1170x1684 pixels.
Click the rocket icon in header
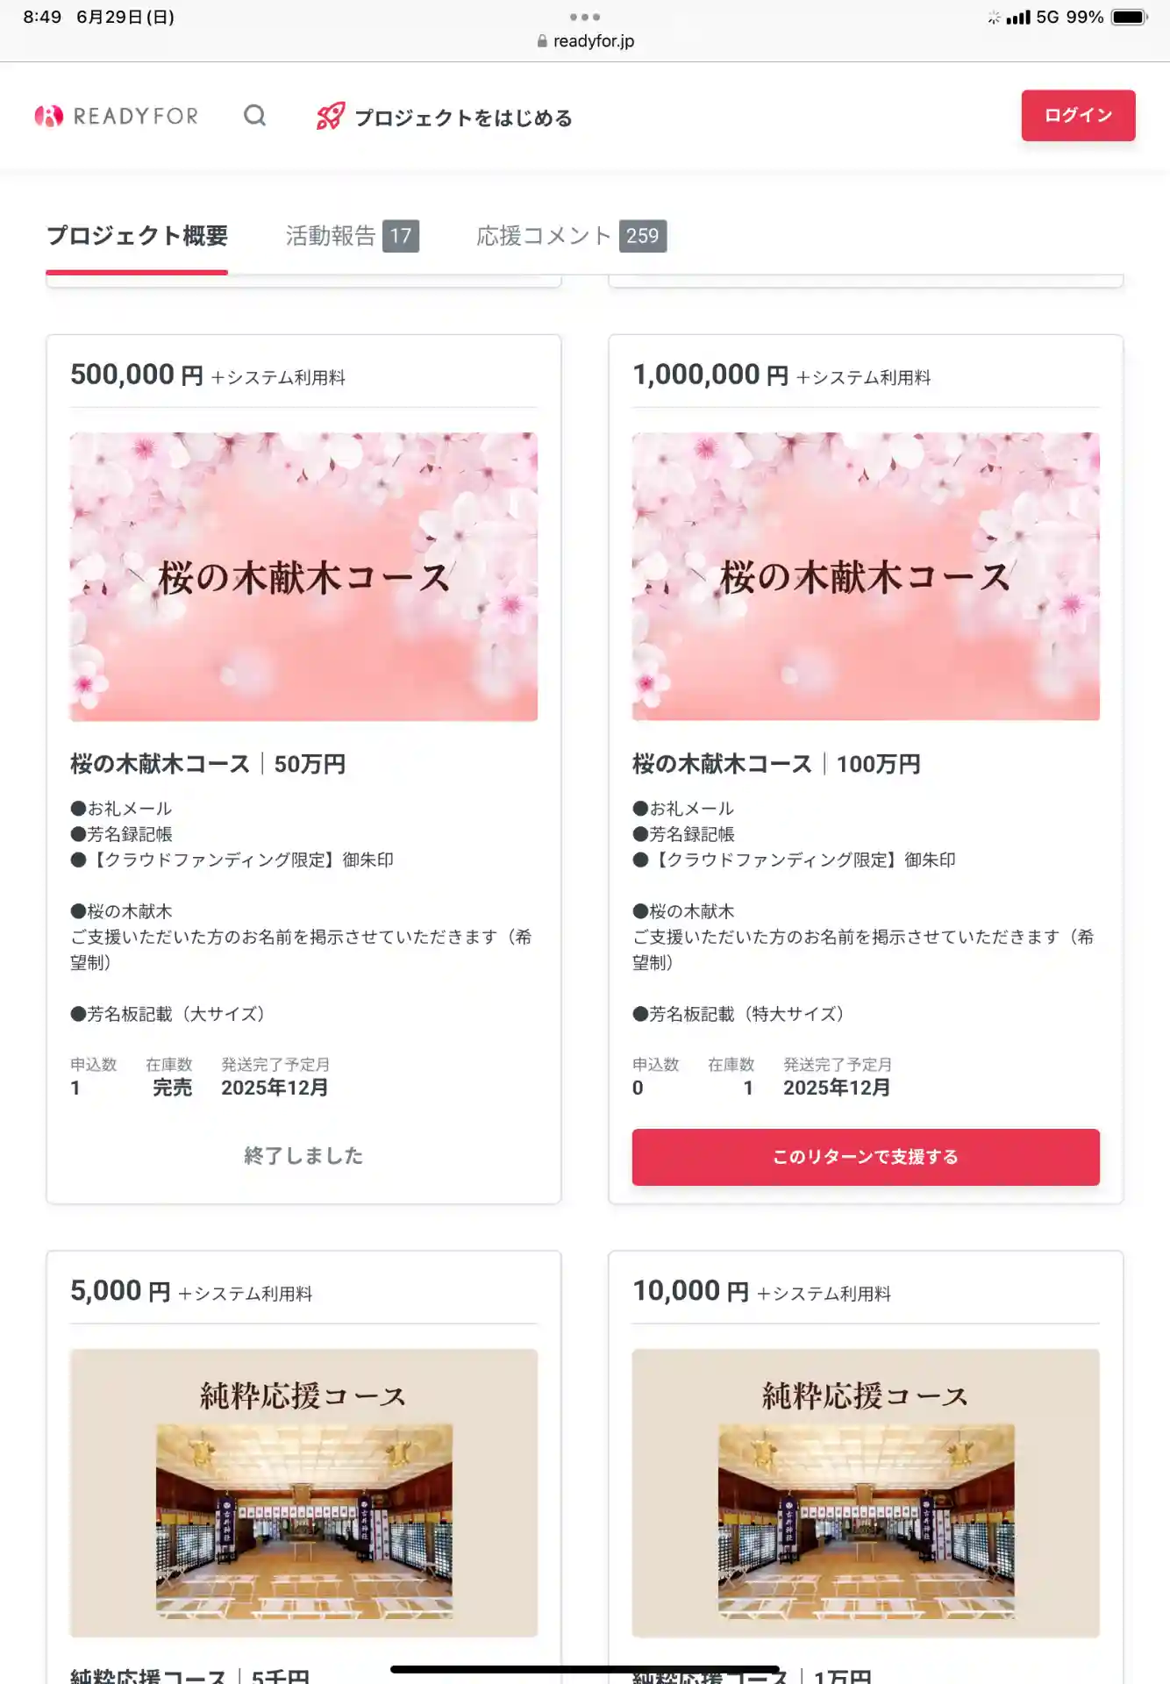click(330, 117)
